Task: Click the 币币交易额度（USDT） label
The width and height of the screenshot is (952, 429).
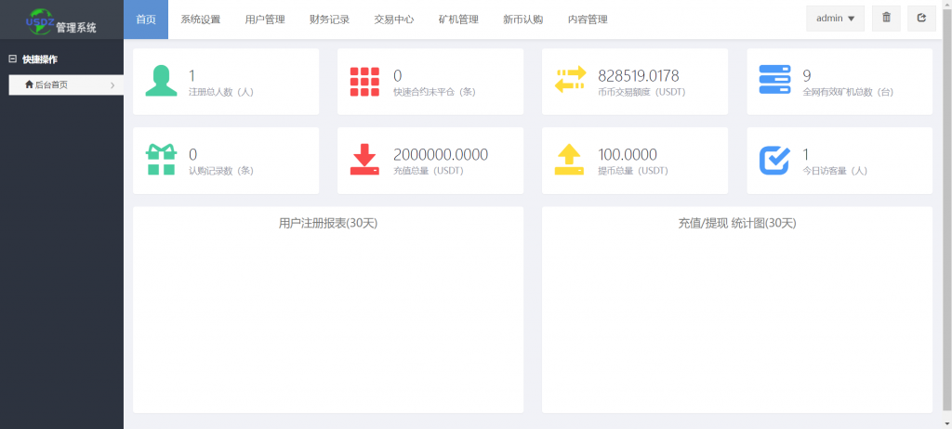Action: click(x=641, y=92)
